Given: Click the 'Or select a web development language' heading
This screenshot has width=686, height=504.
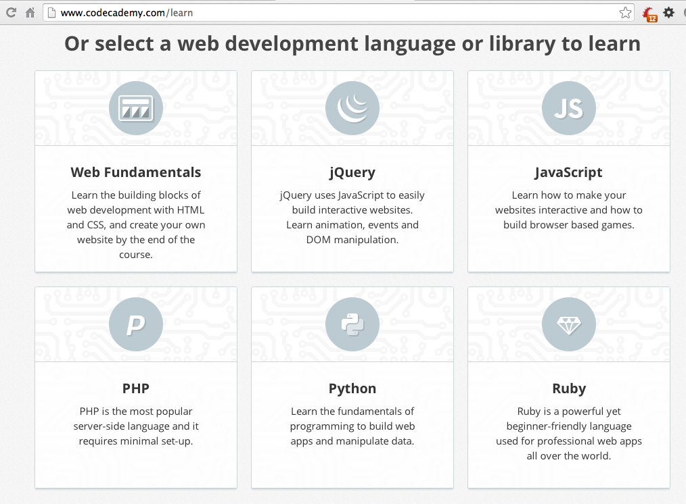Looking at the screenshot, I should pos(352,44).
